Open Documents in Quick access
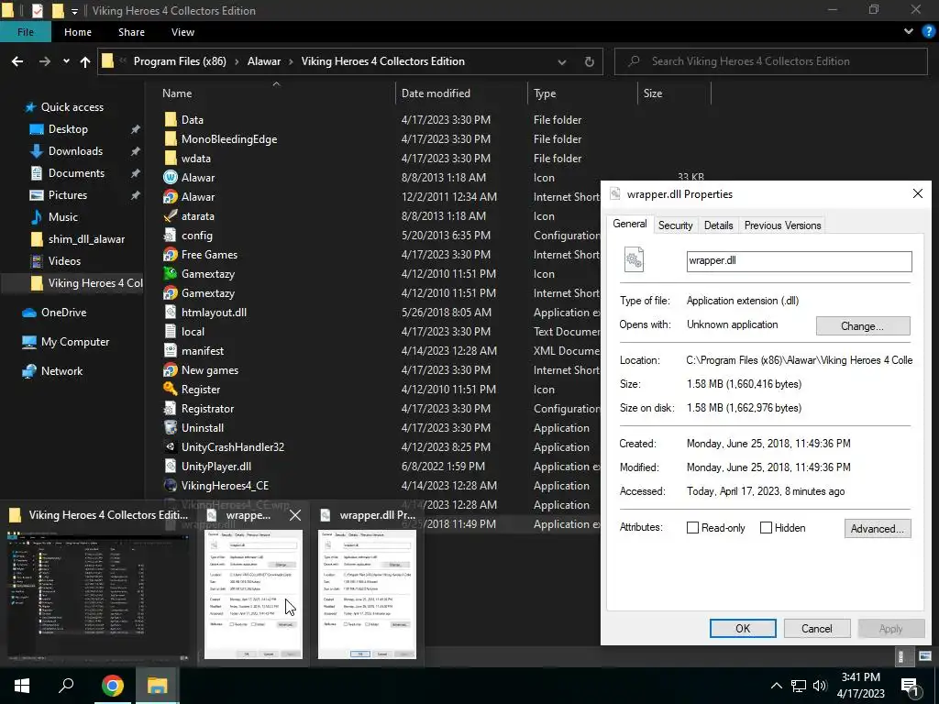939x704 pixels. (x=76, y=173)
